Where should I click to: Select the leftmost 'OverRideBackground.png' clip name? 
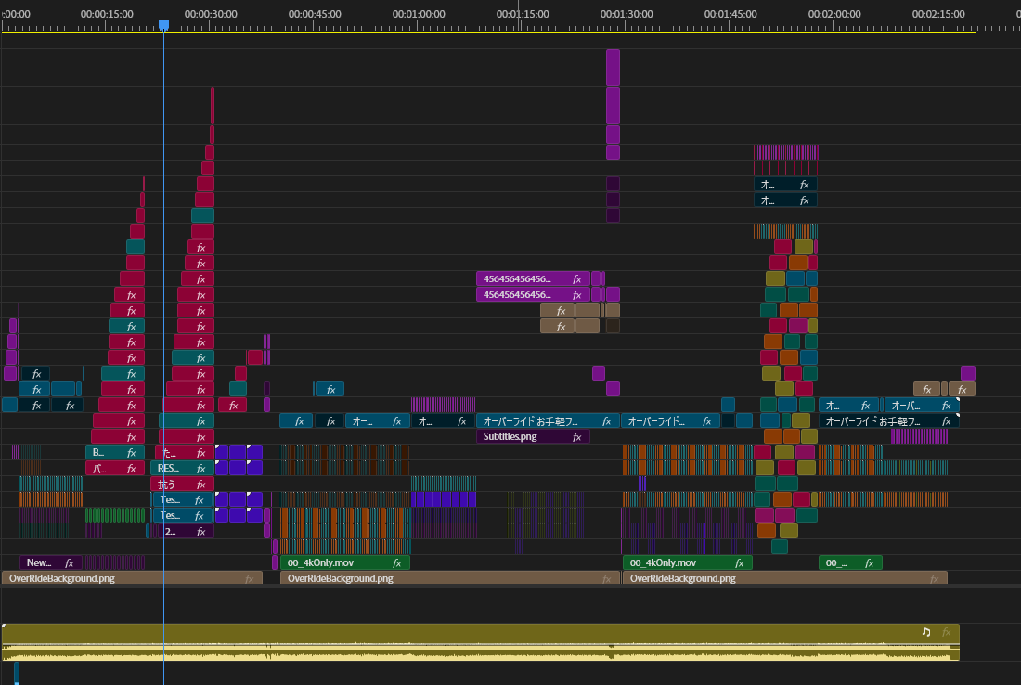point(62,579)
